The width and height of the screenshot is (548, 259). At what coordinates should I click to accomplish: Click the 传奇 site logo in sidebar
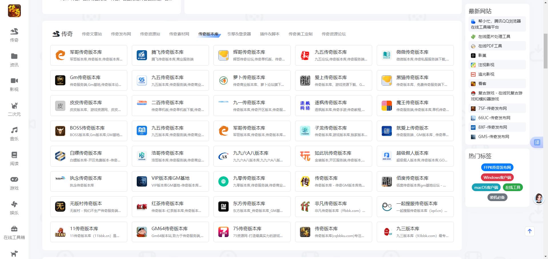click(14, 11)
